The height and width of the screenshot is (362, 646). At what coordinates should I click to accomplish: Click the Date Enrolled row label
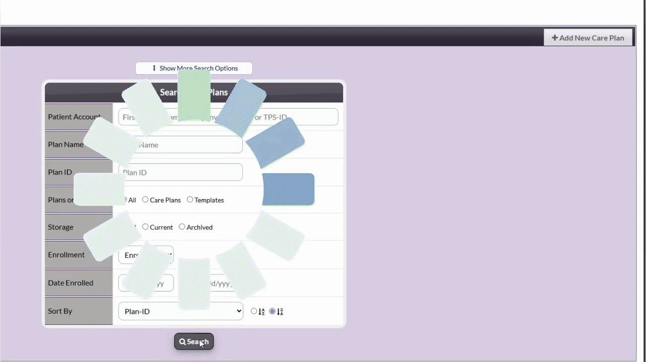tap(71, 283)
